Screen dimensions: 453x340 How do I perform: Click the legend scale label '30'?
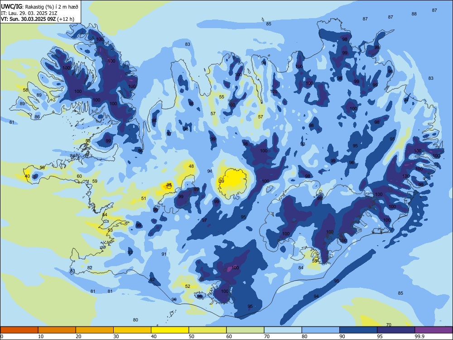pyautogui.click(x=116, y=336)
